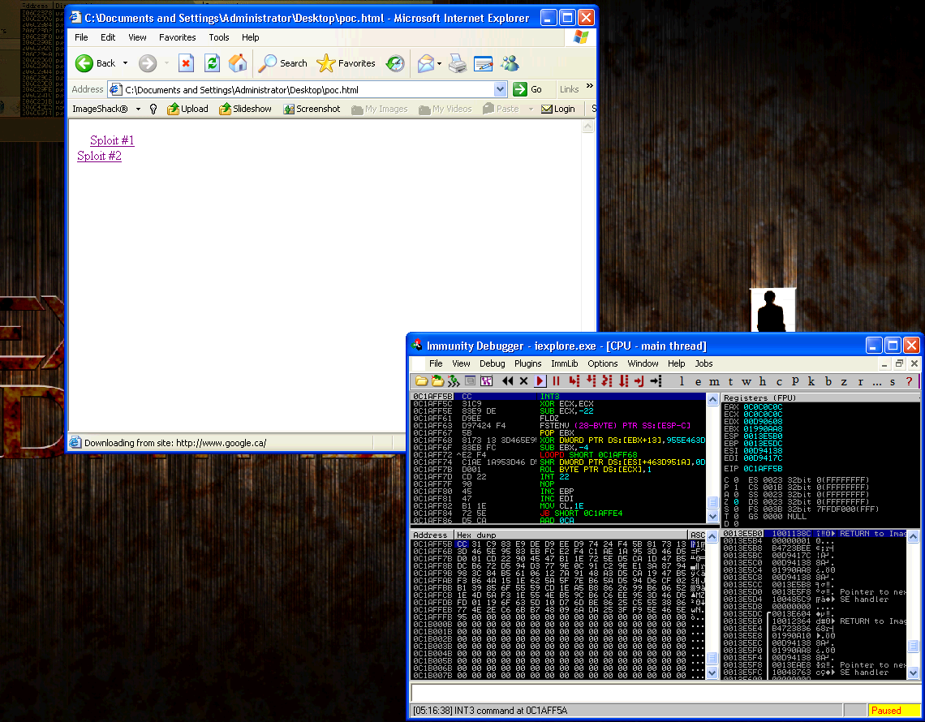Screen dimensions: 925x722
Task: Show patches with the 'P' button
Action: (795, 381)
